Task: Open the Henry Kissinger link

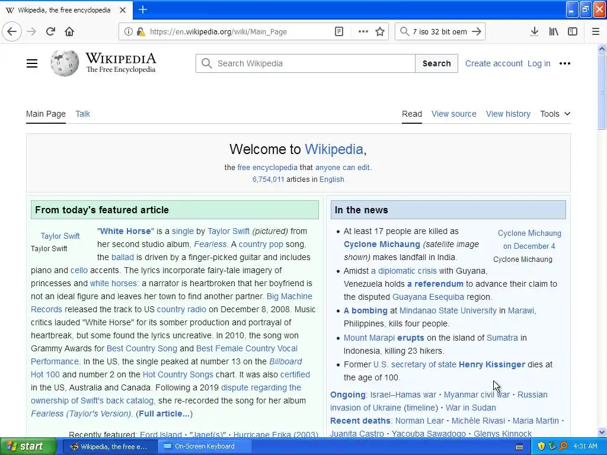Action: coord(491,364)
